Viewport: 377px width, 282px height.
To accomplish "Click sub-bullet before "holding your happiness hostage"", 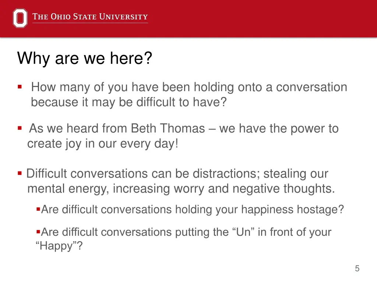I will point(38,209).
